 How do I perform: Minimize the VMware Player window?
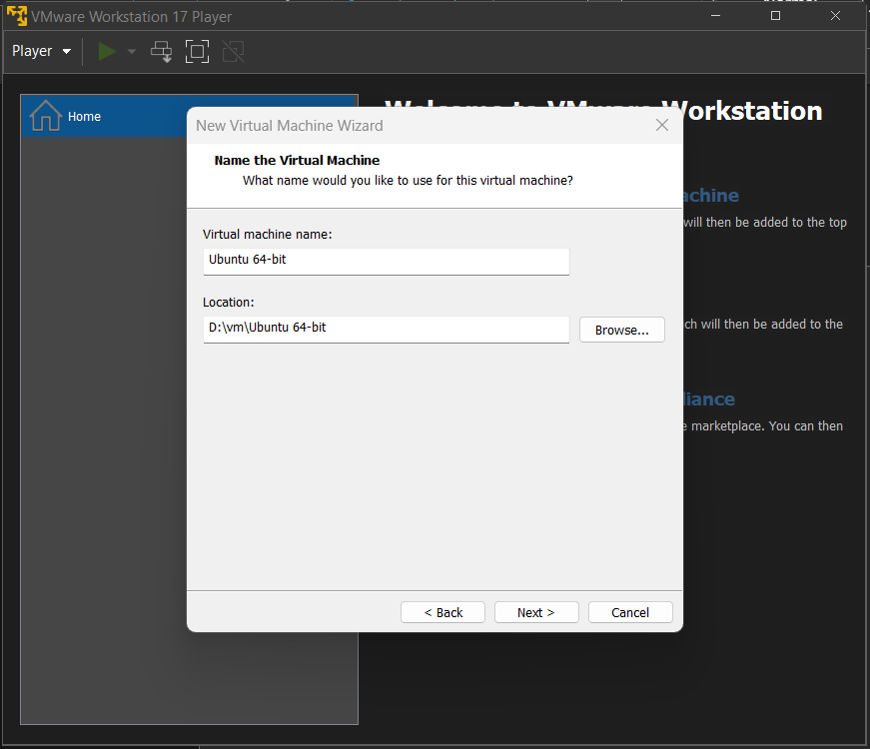(x=716, y=16)
